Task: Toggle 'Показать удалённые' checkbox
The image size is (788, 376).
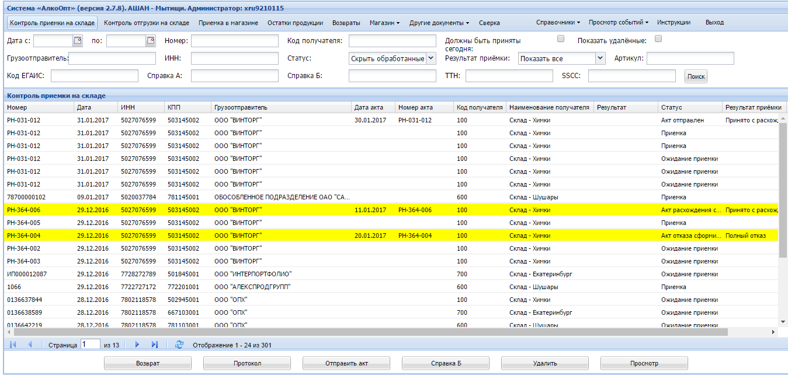Action: tap(658, 39)
